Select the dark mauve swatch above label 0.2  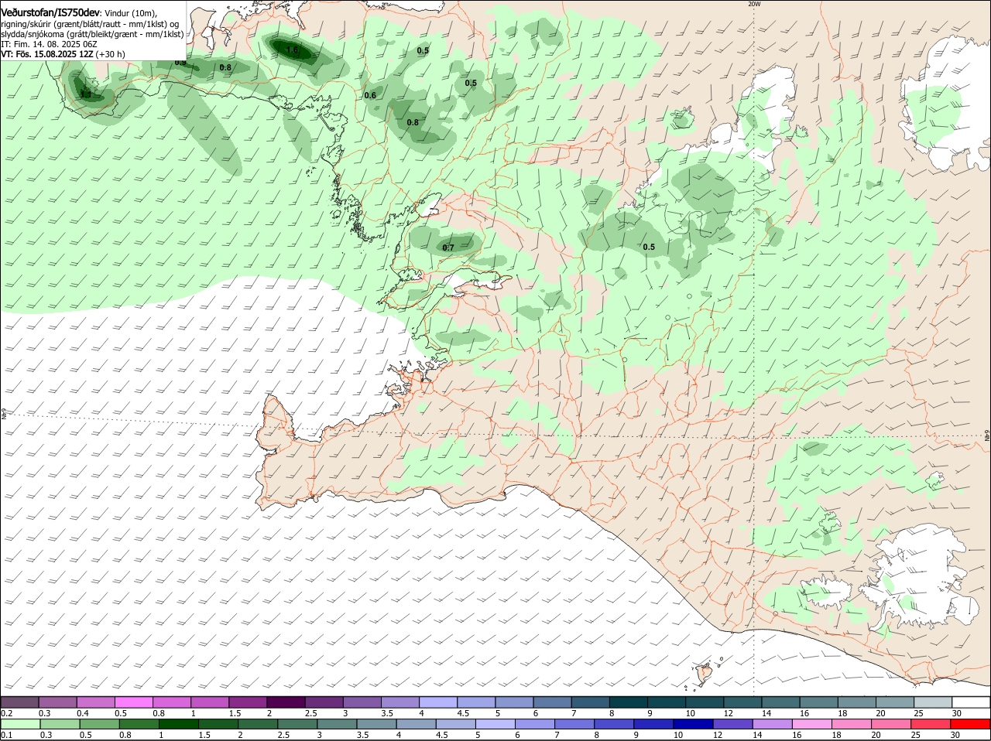click(x=19, y=702)
